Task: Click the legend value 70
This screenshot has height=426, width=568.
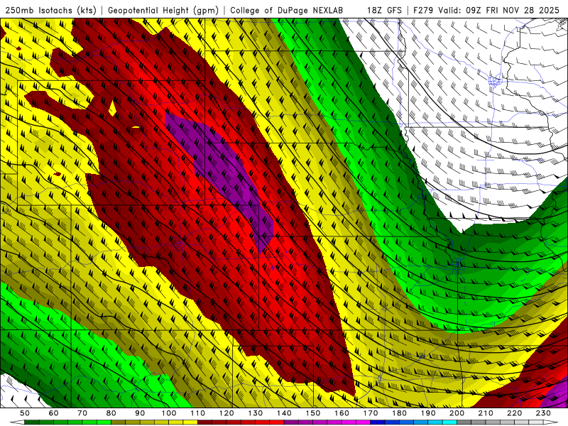Action: 82,413
